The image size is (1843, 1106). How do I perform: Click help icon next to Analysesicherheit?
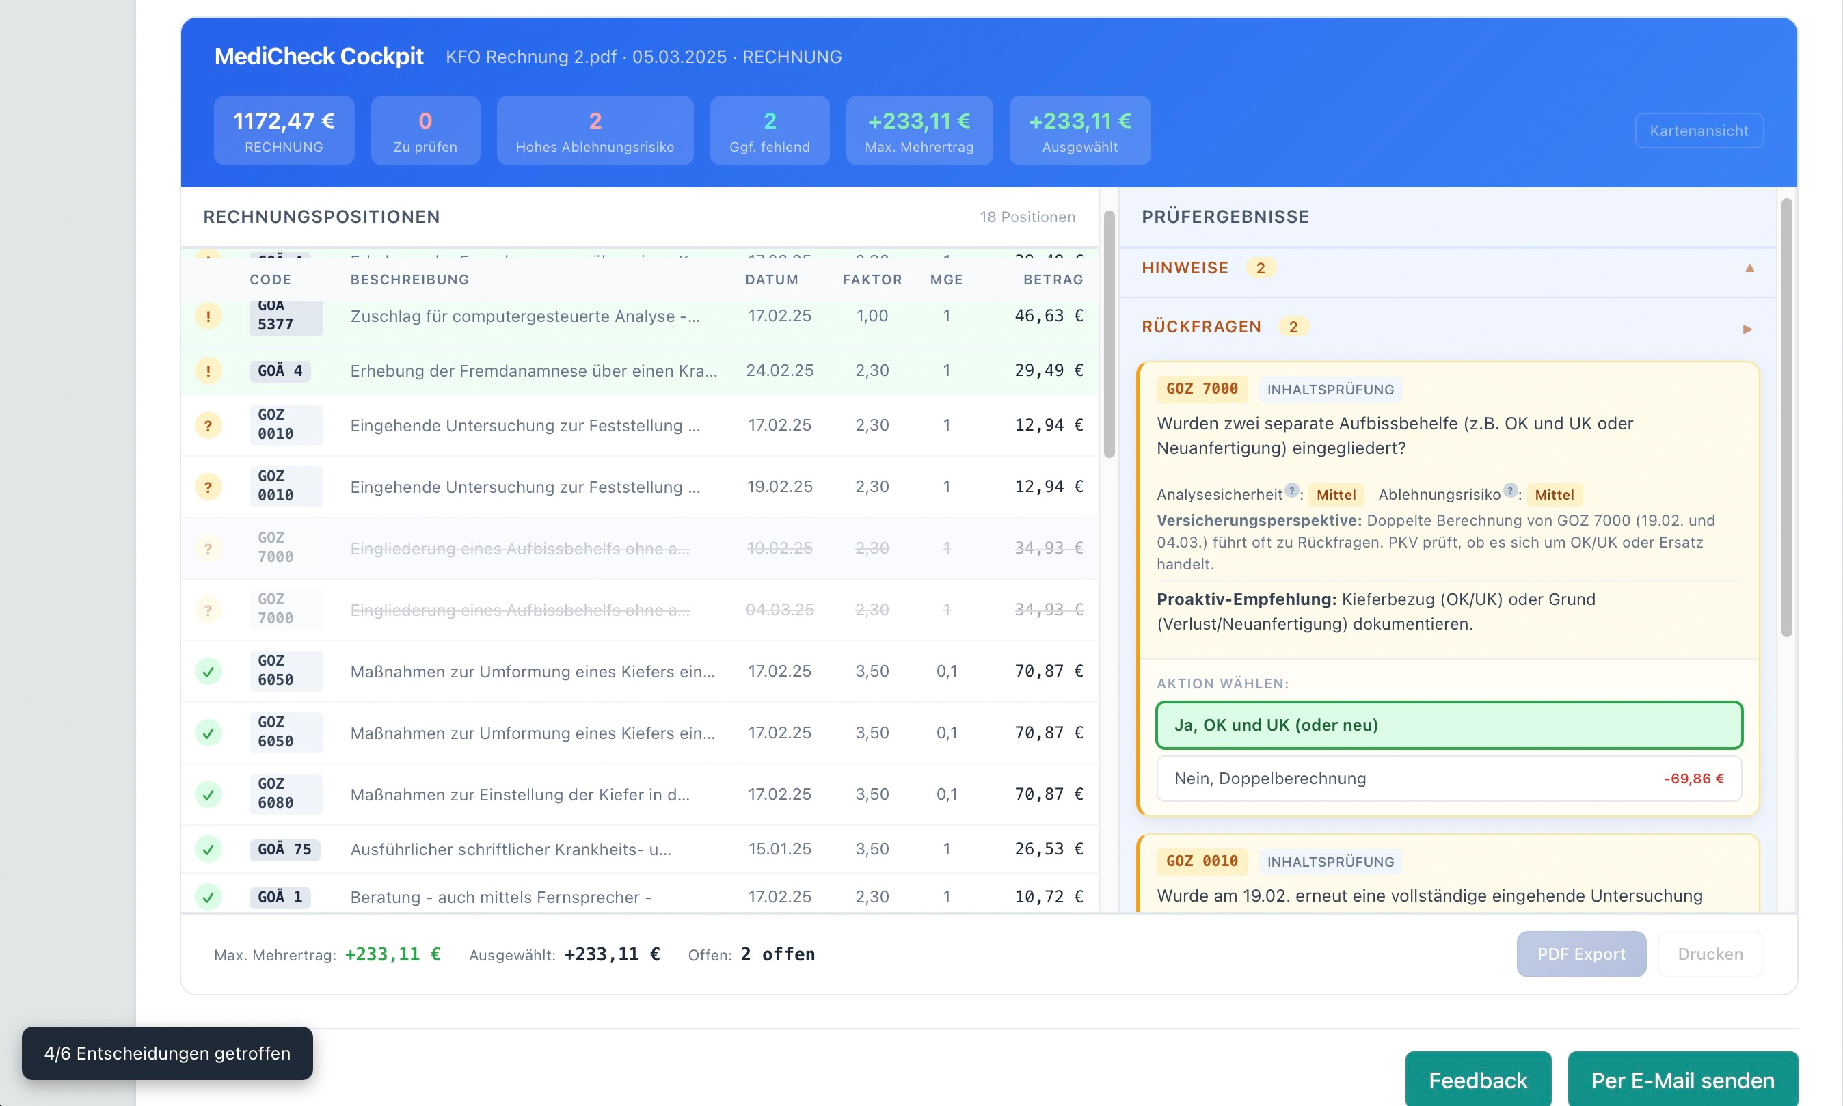(1291, 490)
